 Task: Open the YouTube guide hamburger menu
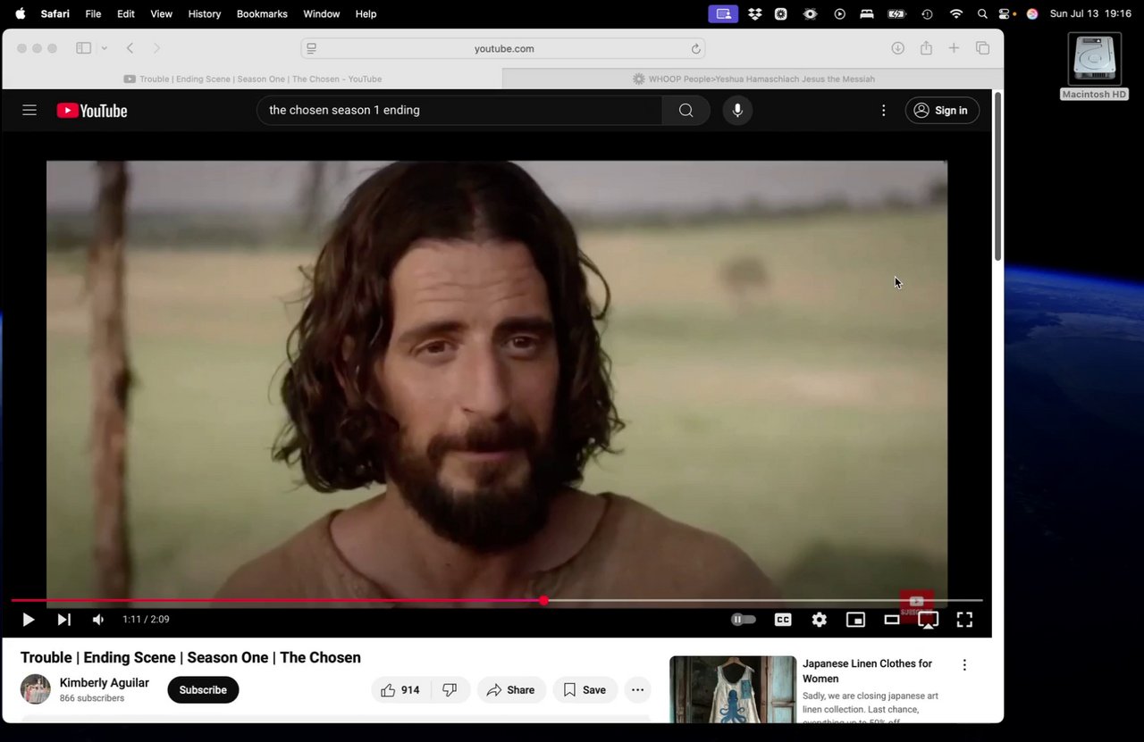click(x=29, y=110)
